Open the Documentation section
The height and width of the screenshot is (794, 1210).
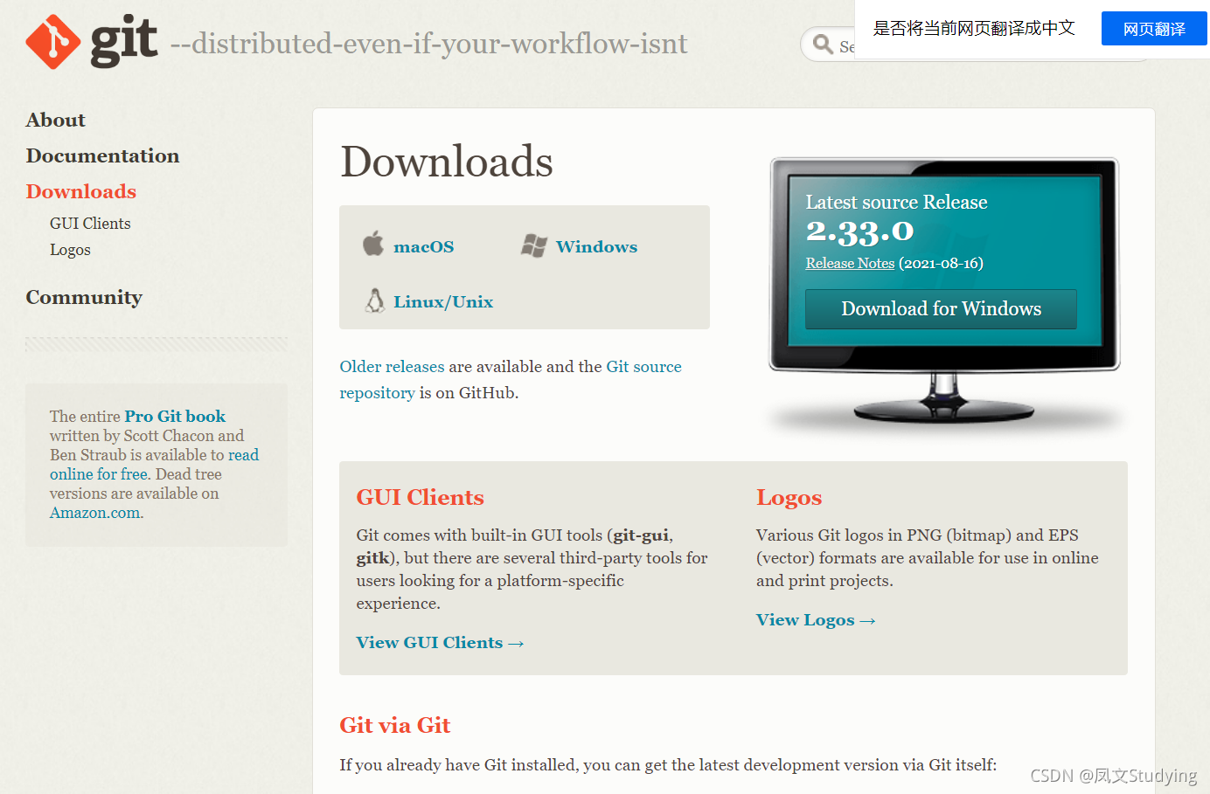[102, 156]
